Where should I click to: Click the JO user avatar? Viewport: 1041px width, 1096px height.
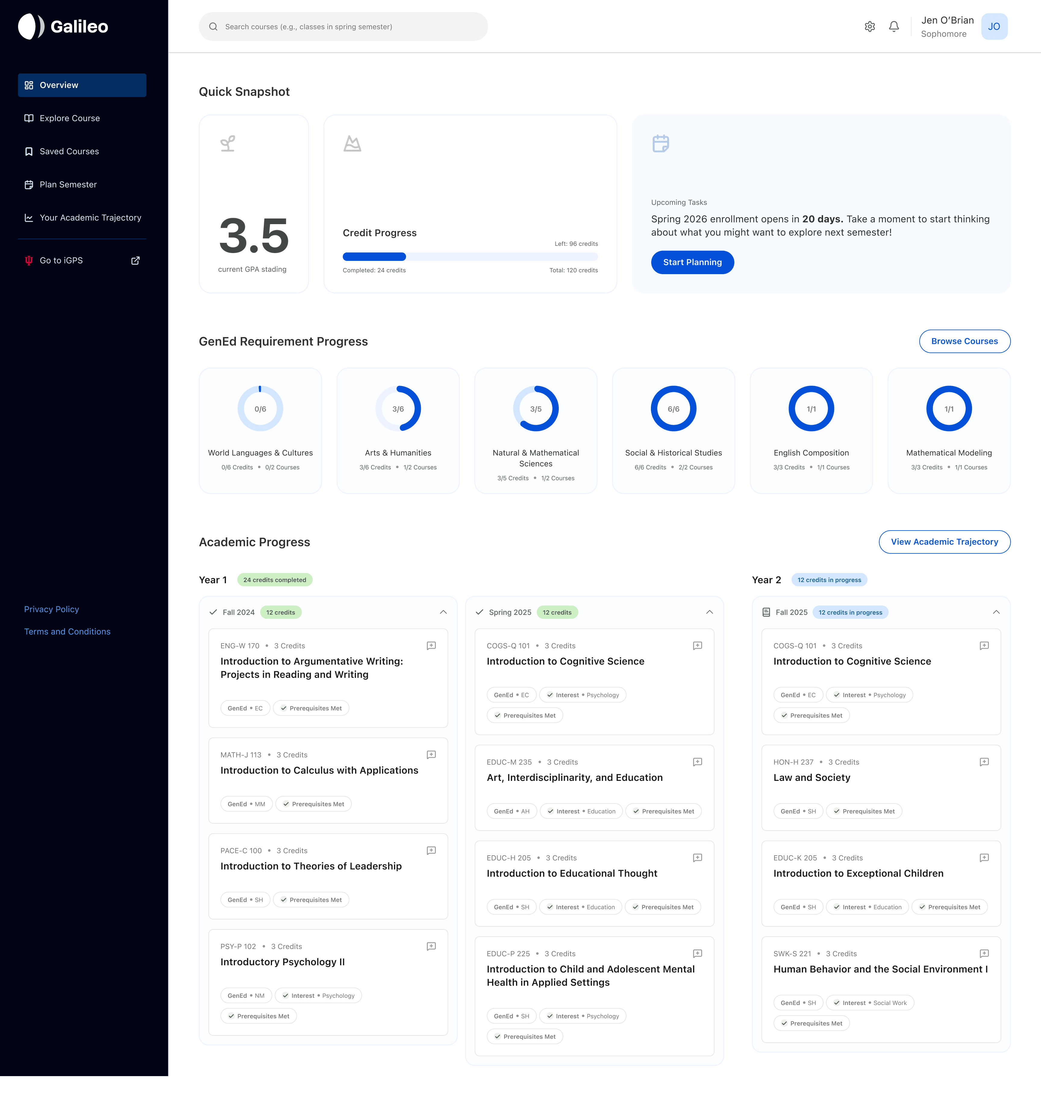pyautogui.click(x=994, y=27)
